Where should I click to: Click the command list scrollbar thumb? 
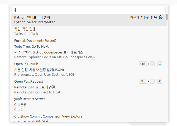pyautogui.click(x=167, y=17)
